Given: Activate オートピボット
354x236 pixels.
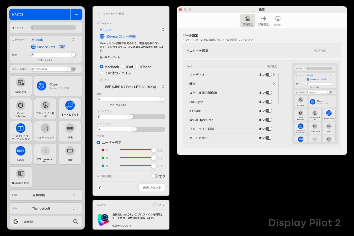Looking at the screenshot, I should point(70,108).
